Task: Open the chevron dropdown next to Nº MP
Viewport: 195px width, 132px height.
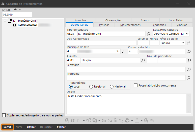Action: click(x=20, y=10)
